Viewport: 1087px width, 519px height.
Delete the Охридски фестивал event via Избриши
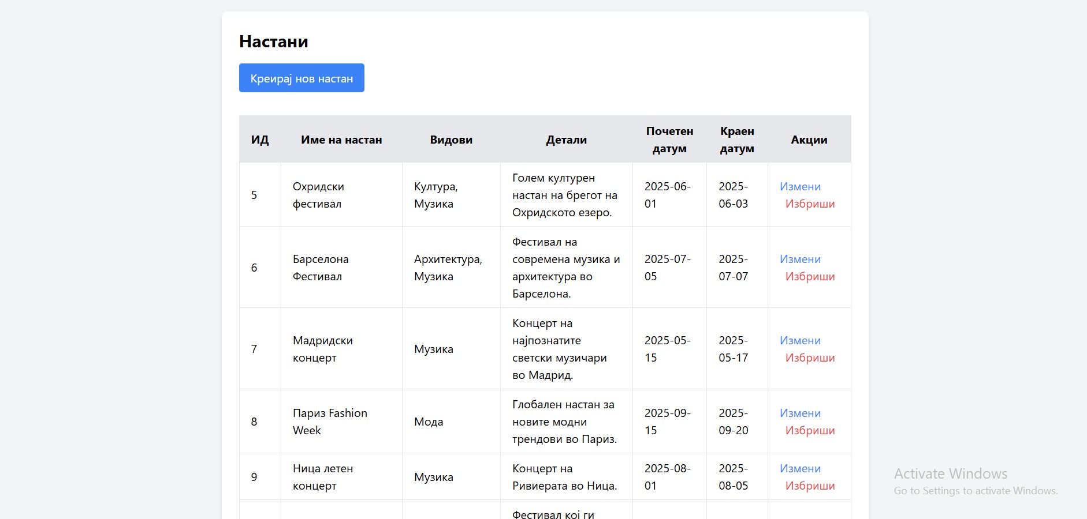pyautogui.click(x=810, y=204)
